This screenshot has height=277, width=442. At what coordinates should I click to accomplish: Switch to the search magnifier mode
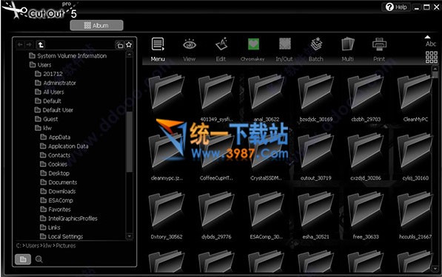(39, 259)
